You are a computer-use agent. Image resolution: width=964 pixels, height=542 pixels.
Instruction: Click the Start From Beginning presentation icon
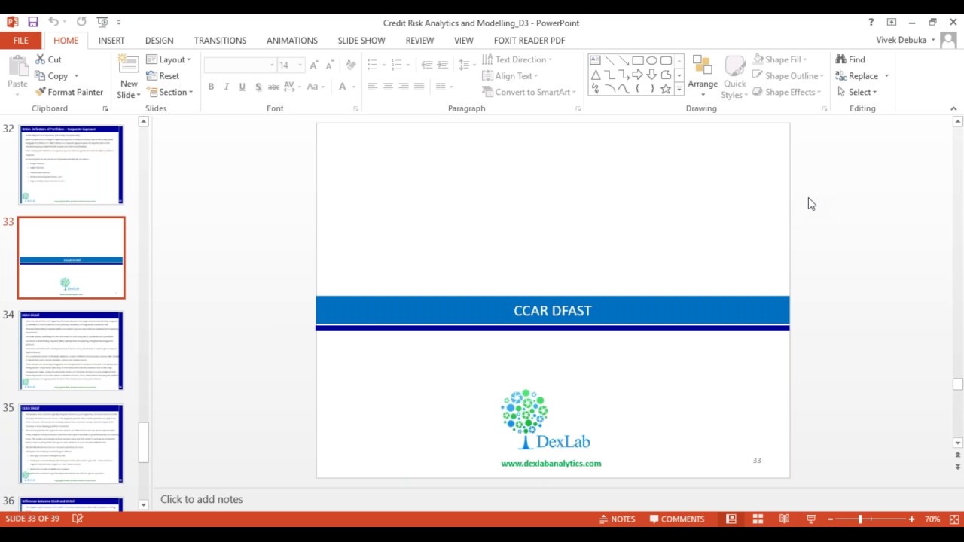pyautogui.click(x=102, y=22)
